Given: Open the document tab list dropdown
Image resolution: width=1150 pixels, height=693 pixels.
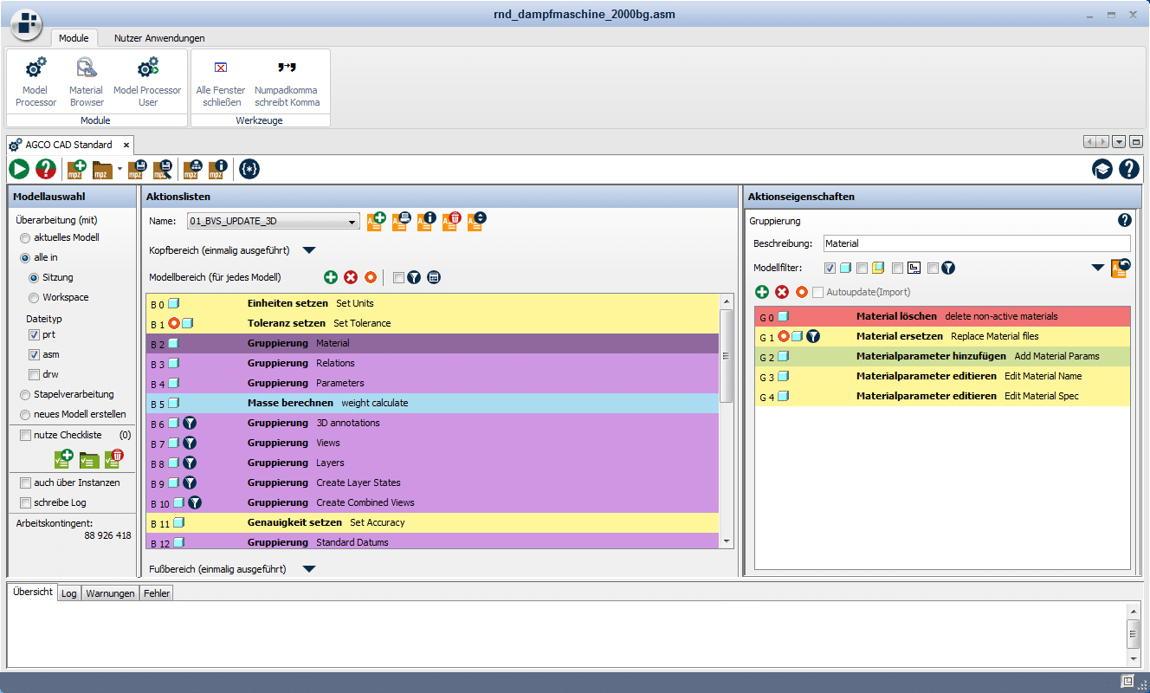Looking at the screenshot, I should pyautogui.click(x=1119, y=142).
